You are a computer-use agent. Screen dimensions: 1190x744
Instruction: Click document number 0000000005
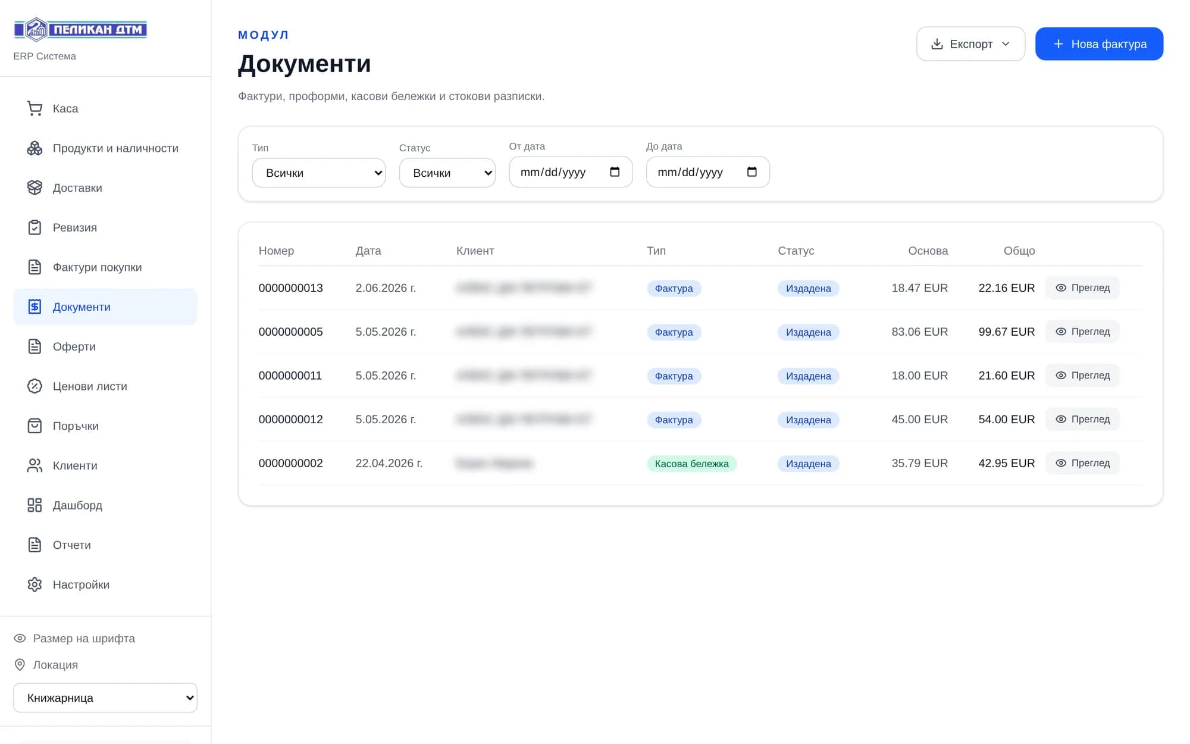tap(290, 332)
